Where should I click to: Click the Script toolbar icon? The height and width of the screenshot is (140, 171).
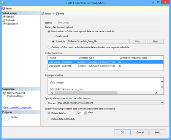tap(43, 14)
